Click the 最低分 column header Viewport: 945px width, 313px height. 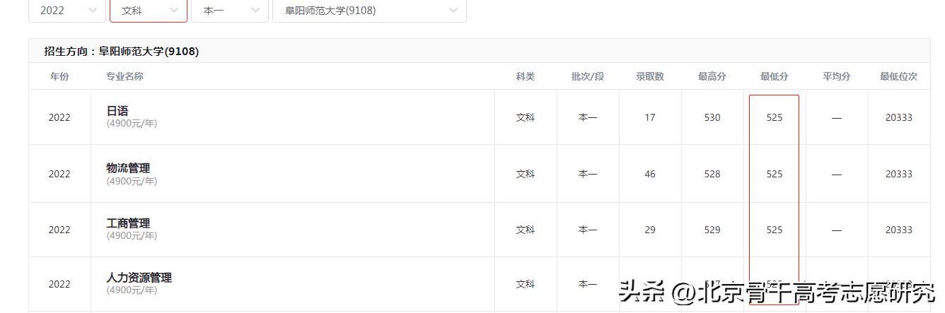point(774,76)
